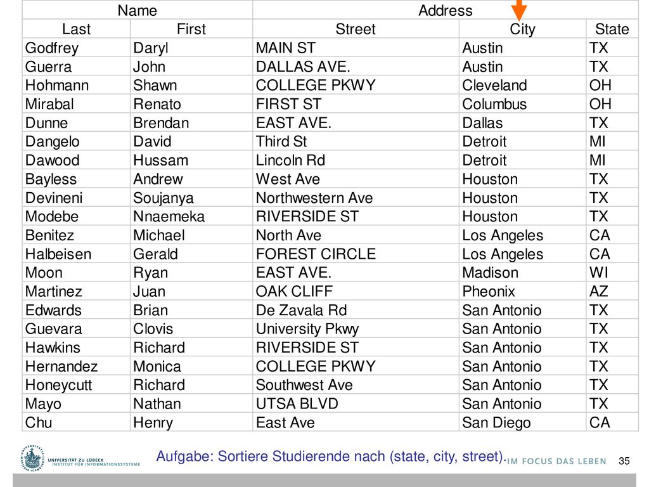Click the slide number 35

tap(624, 461)
